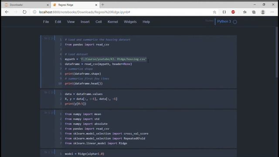The height and width of the screenshot is (157, 279).
Task: Click the '# load dataset' comment line
Action: click(x=76, y=54)
